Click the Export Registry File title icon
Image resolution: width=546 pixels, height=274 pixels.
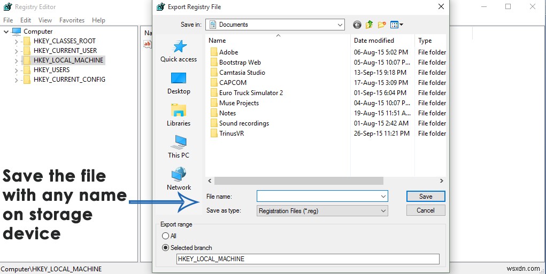pos(160,7)
